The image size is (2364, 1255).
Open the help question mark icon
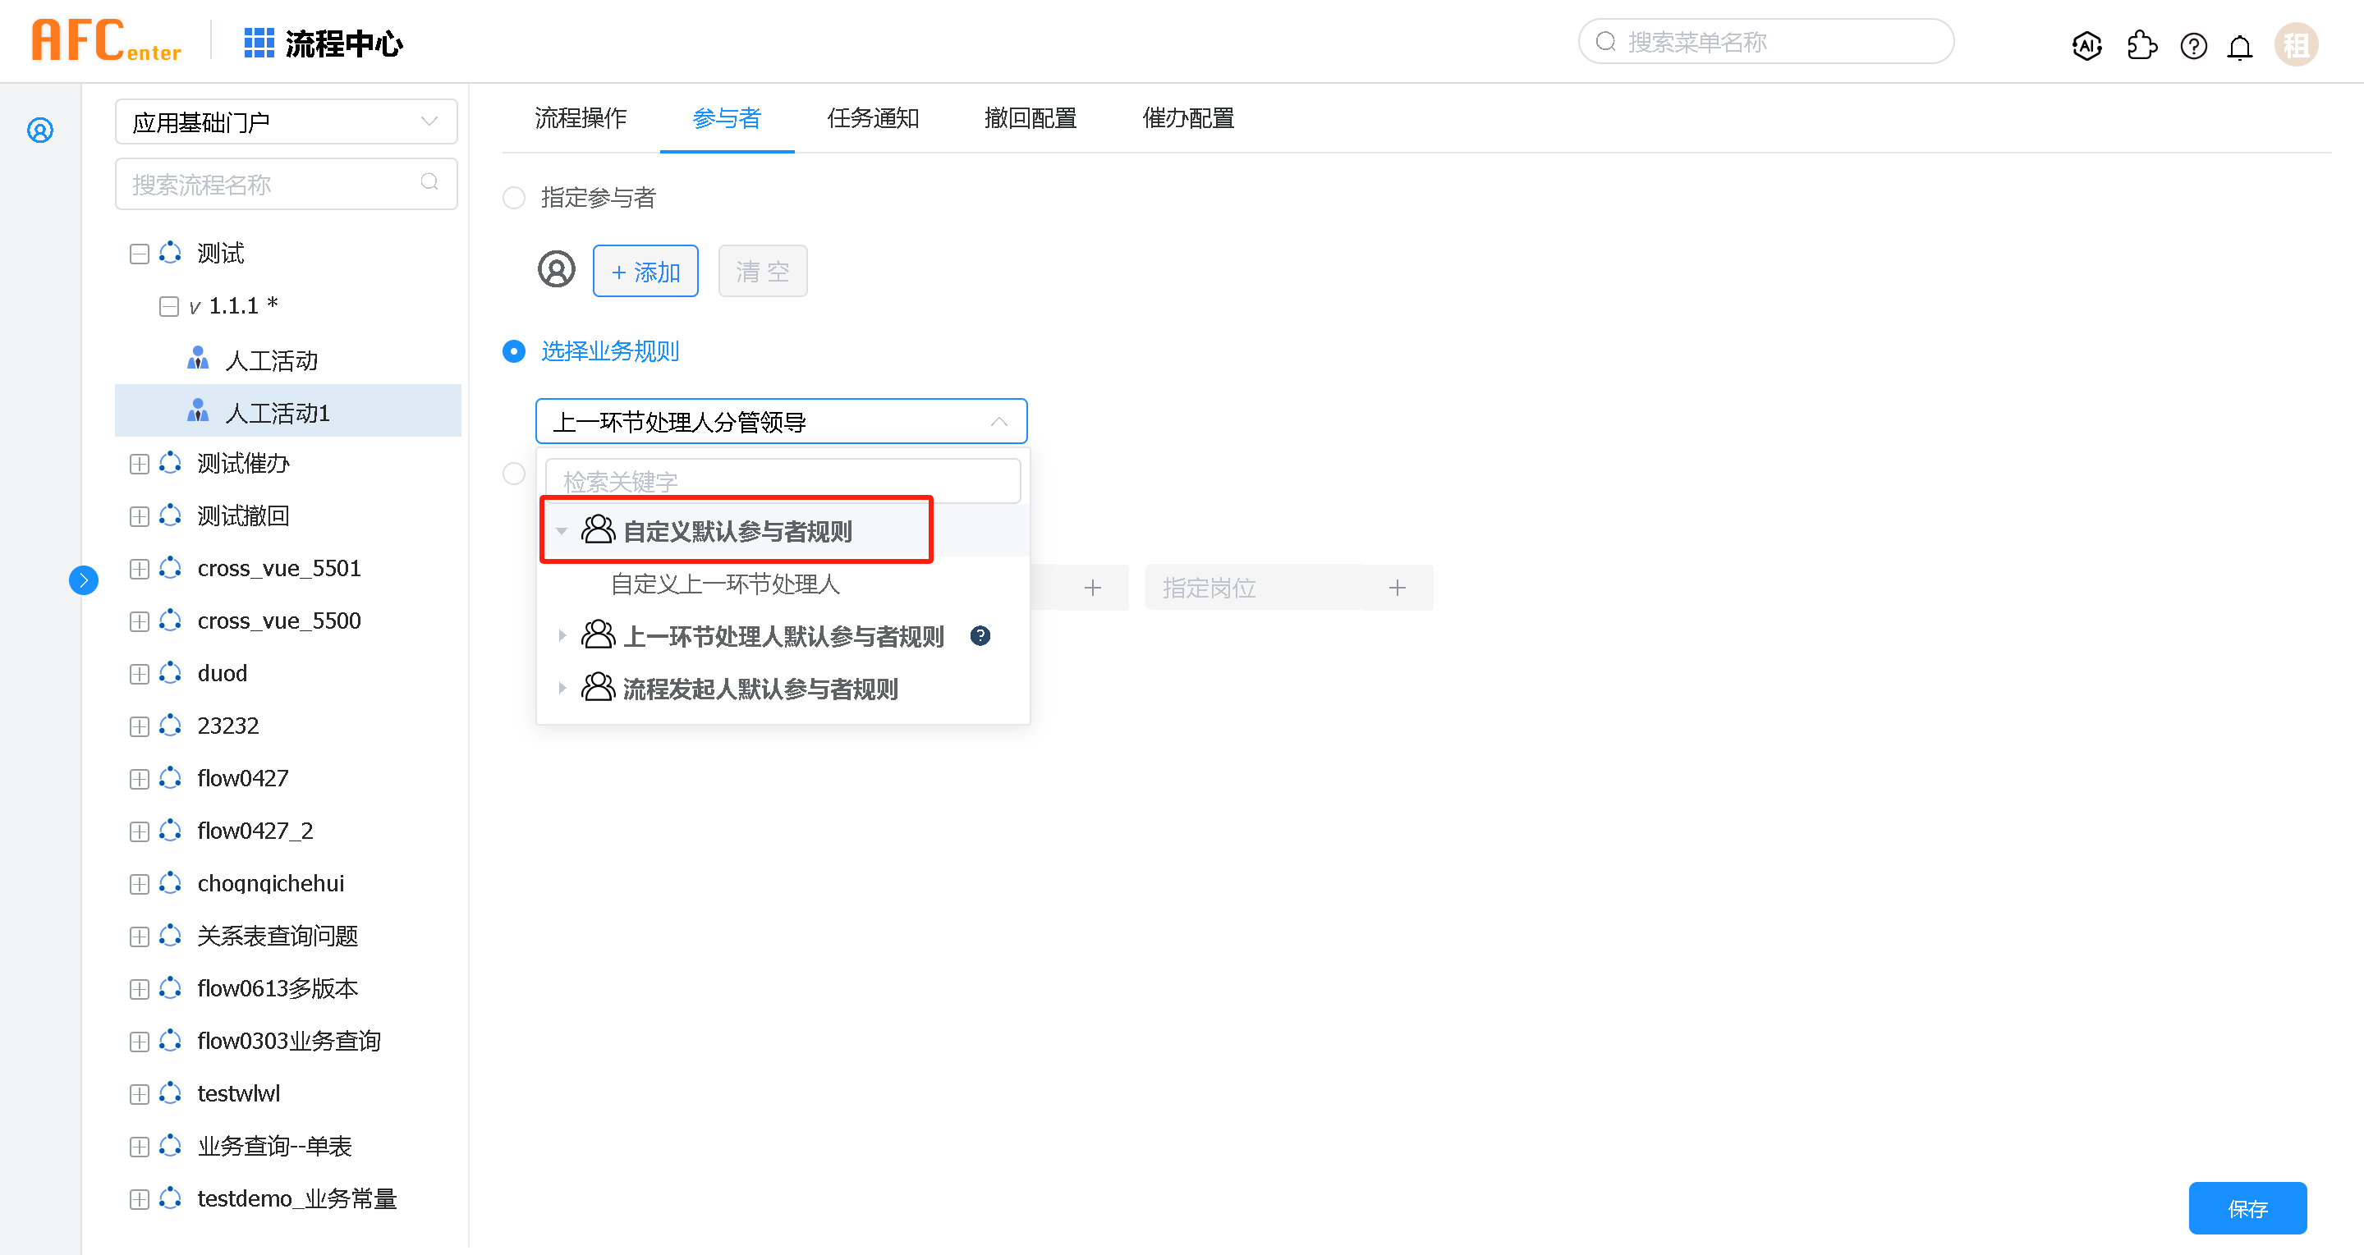click(2192, 46)
